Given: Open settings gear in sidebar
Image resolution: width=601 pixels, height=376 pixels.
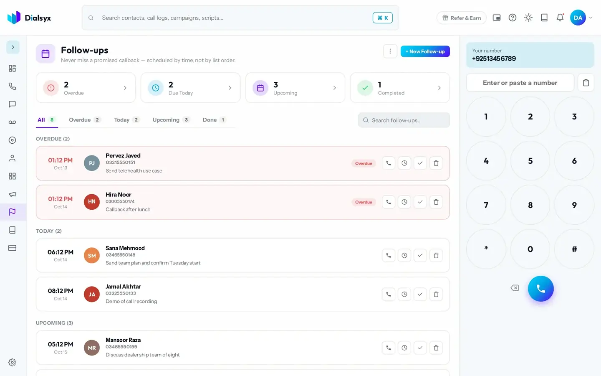Looking at the screenshot, I should click(x=12, y=362).
